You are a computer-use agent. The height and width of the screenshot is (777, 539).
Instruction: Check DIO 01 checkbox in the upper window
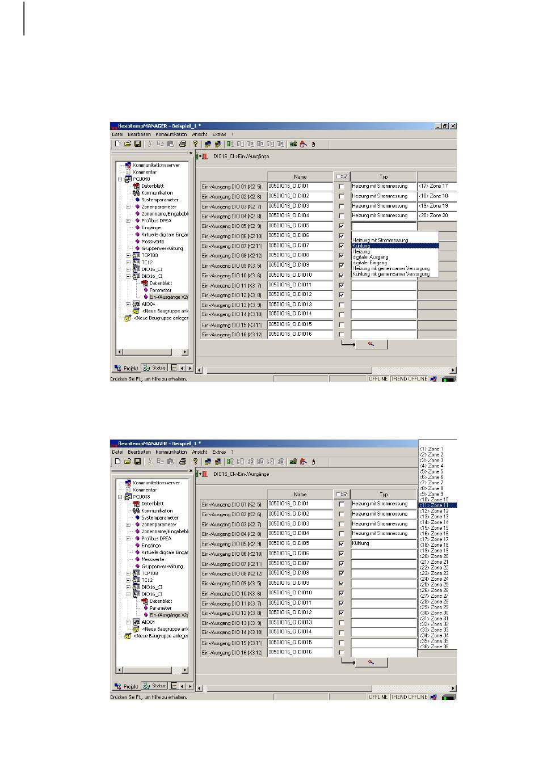[x=342, y=187]
